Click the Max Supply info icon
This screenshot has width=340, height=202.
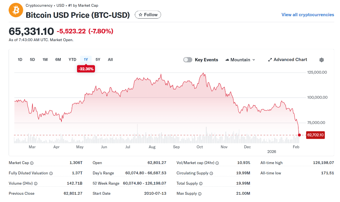(200, 194)
